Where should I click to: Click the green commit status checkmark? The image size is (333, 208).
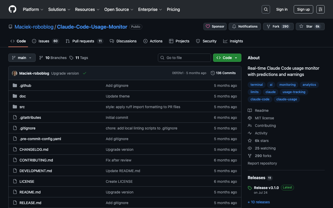(85, 73)
